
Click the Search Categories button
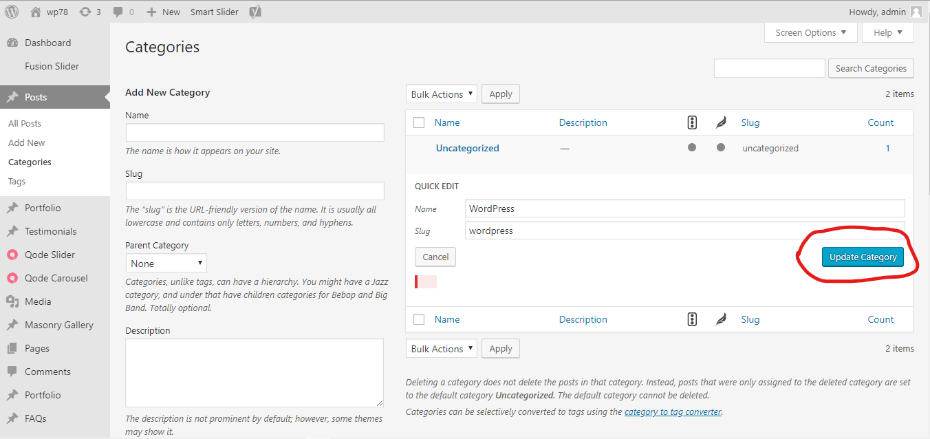click(x=871, y=68)
